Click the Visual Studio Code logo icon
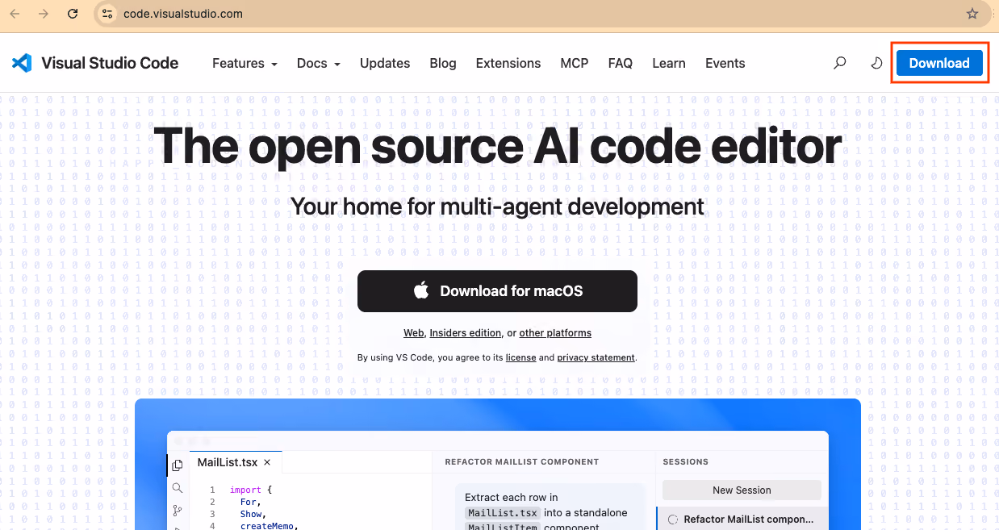 (x=22, y=63)
